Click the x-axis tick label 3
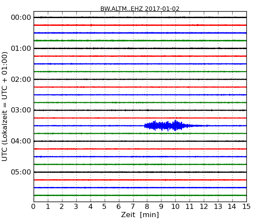 (76, 206)
